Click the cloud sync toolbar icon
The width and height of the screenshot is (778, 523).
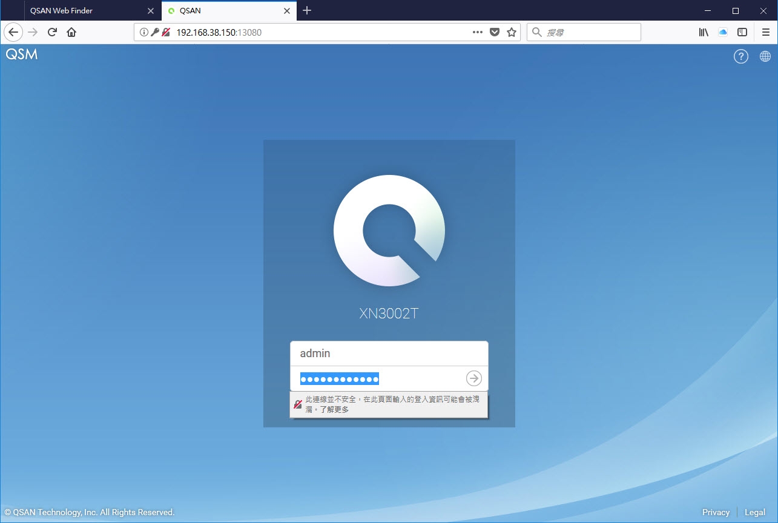[723, 32]
